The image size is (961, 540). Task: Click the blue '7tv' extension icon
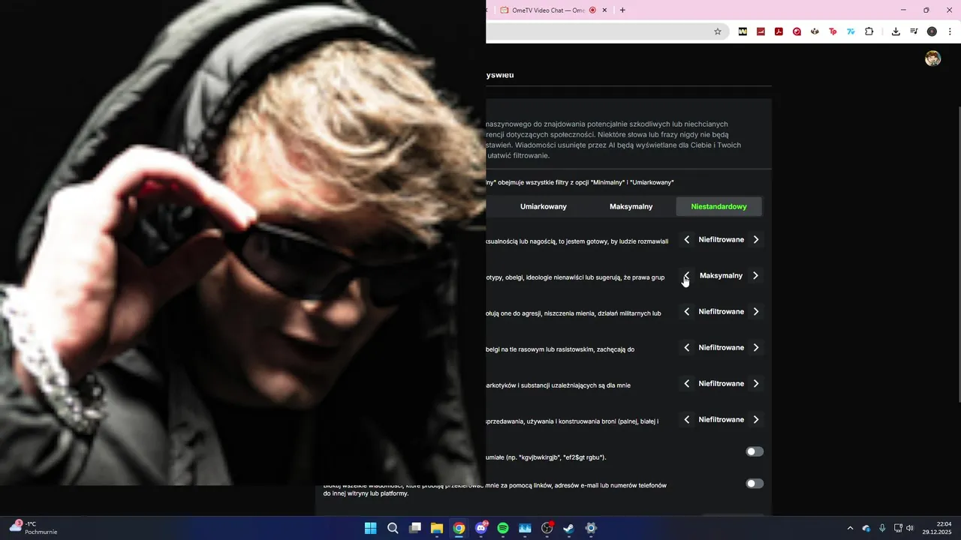(851, 31)
